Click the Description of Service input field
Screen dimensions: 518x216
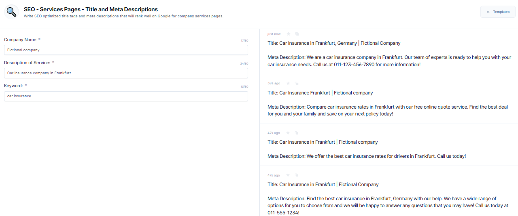(x=126, y=73)
